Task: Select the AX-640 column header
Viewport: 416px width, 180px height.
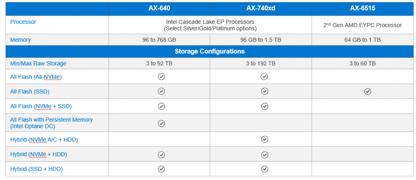Action: (x=159, y=8)
